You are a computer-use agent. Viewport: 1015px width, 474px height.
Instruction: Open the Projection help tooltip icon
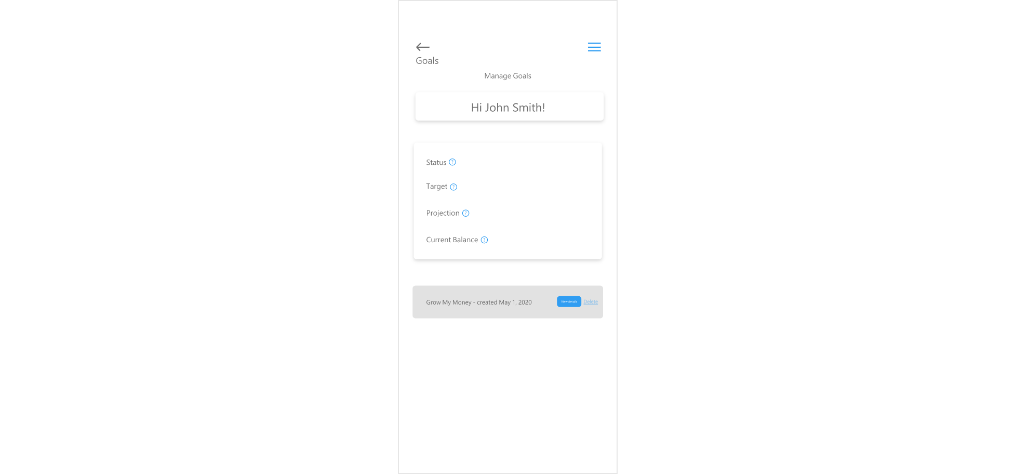(x=466, y=213)
